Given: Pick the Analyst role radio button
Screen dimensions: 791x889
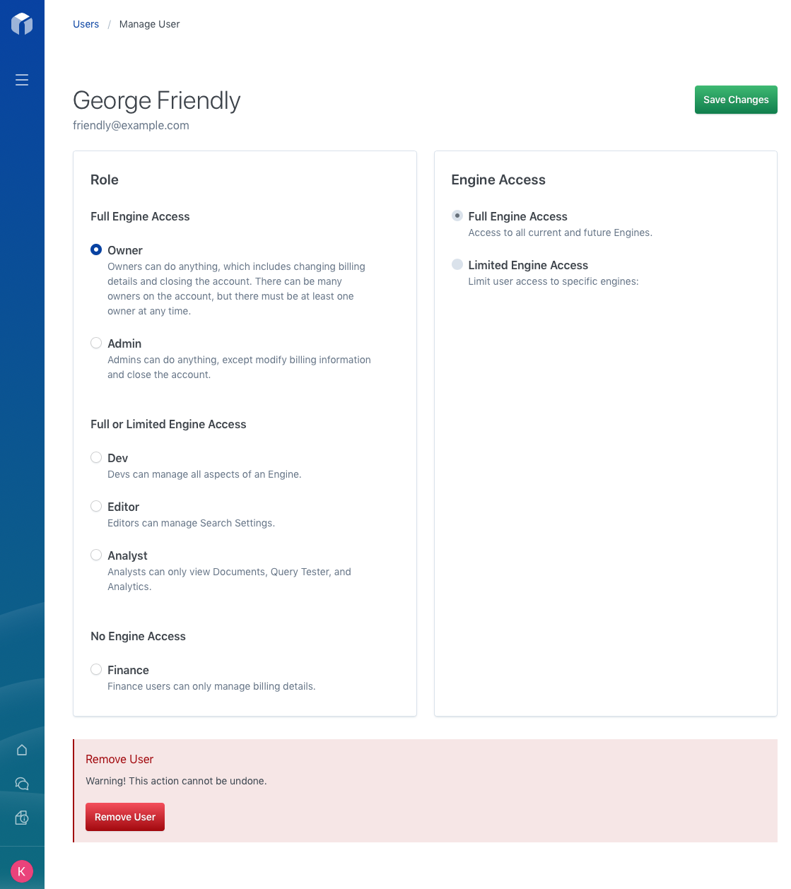Looking at the screenshot, I should (x=96, y=555).
